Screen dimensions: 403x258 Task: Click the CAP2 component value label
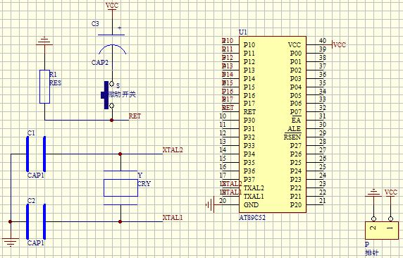tap(100, 63)
